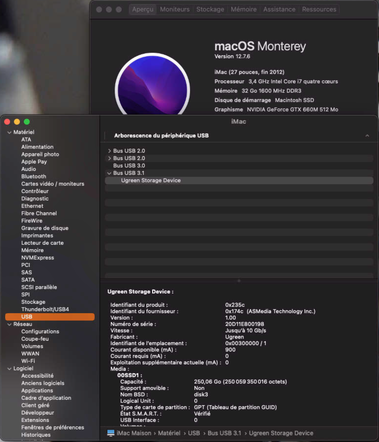Screen dimensions: 379x442
Task: Expand the first Bus USB 2.0 entry
Action: pos(109,151)
